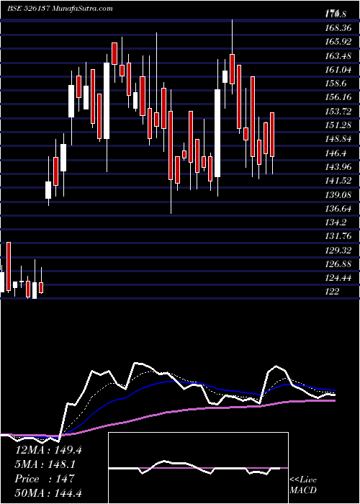Select the 153.72 price axis label
This screenshot has width=360, height=504.
pos(338,112)
